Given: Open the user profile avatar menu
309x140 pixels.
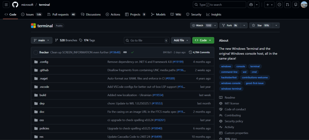Looking at the screenshot, I should (304, 5).
